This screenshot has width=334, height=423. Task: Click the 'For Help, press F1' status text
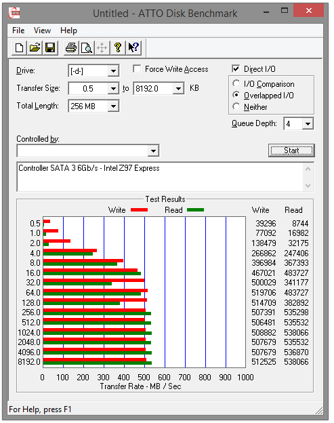[40, 409]
